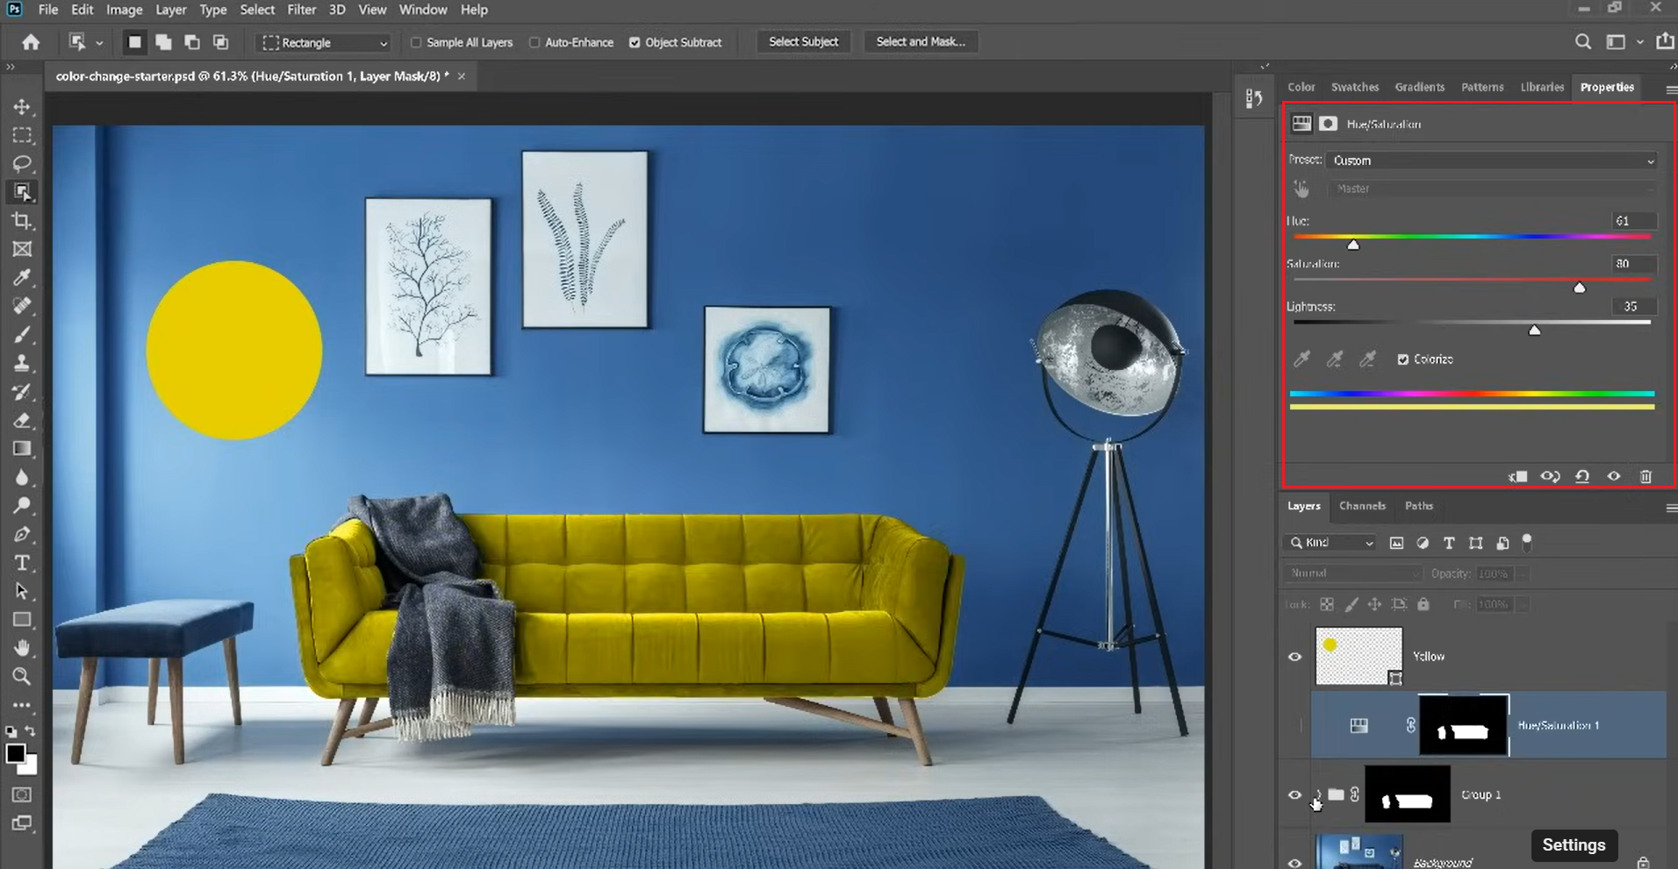Reset the Hue/Saturation adjustment settings
This screenshot has height=869, width=1678.
click(1582, 476)
